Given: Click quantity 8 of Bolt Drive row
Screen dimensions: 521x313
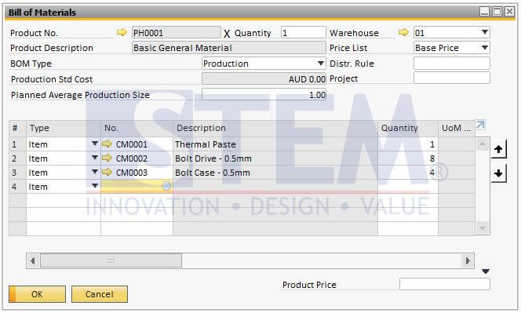Looking at the screenshot, I should pyautogui.click(x=408, y=158).
